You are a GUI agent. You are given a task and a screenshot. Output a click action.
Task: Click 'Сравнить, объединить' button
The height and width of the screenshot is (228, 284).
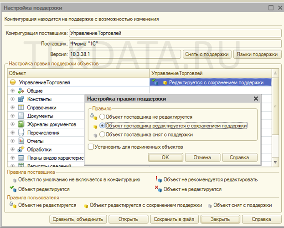point(78,219)
